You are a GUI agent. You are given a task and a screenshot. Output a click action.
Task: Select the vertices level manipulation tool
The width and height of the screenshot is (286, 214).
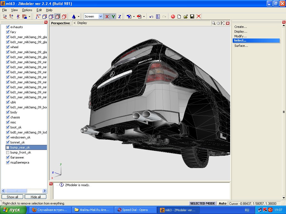point(5,16)
